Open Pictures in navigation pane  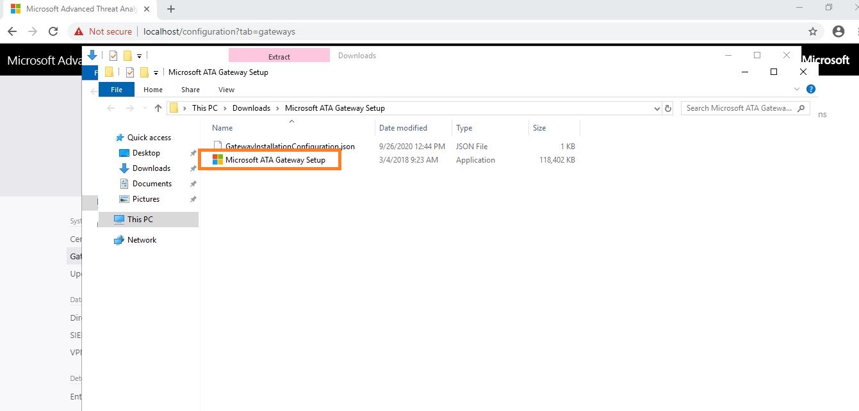point(145,199)
